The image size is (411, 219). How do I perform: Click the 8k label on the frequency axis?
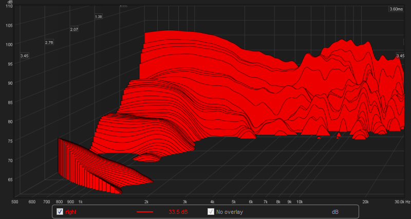coord(278,202)
